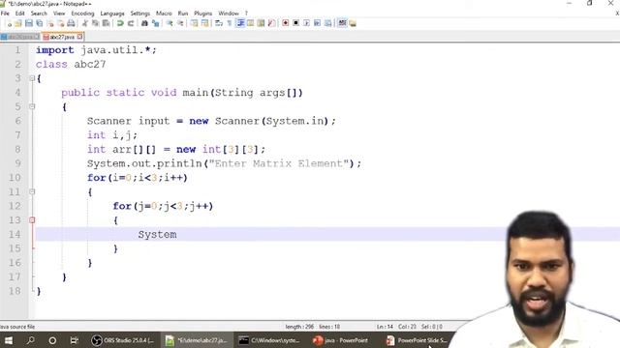This screenshot has width=620, height=348.
Task: Stop macro recording with the black square icon
Action: [x=295, y=23]
